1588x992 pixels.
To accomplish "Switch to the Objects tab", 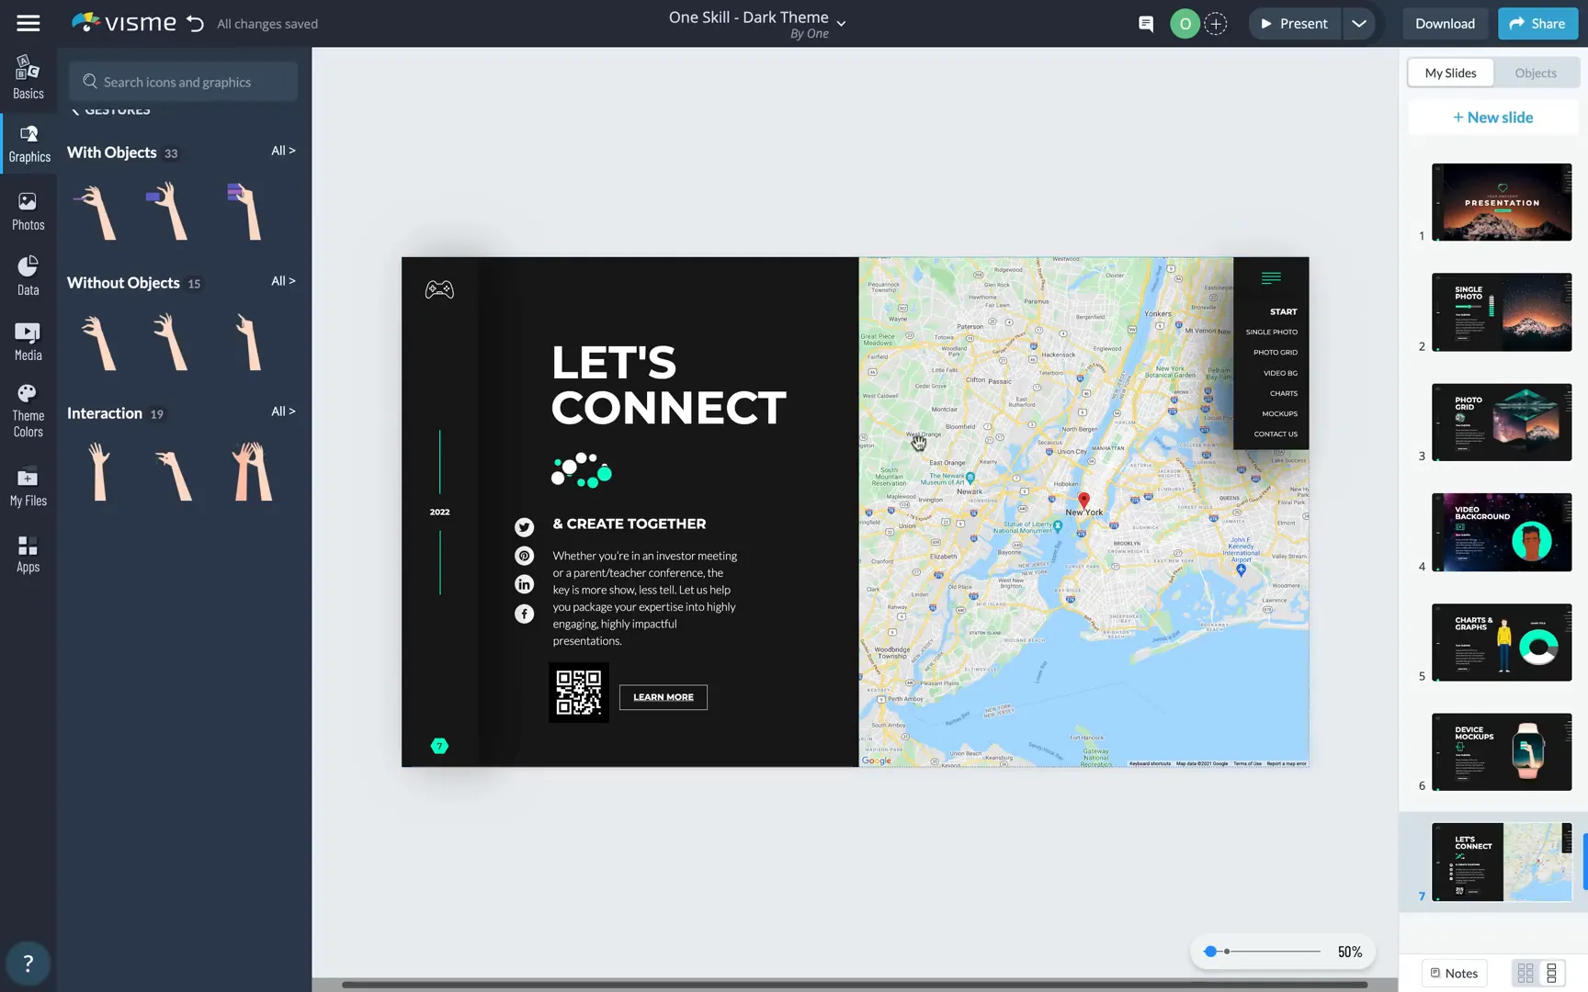I will pos(1535,73).
